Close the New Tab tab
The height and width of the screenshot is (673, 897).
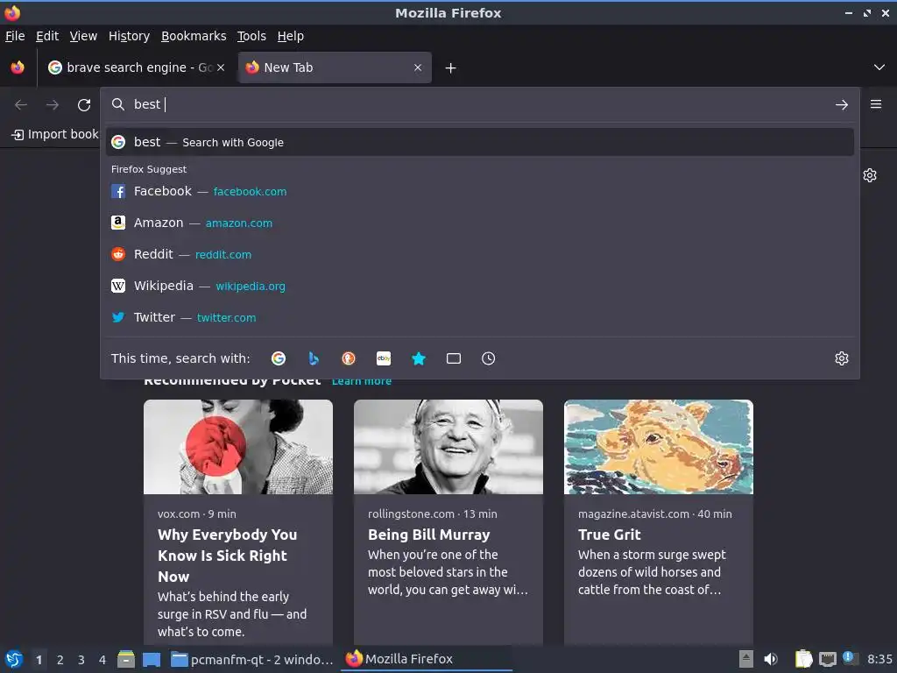coord(418,67)
